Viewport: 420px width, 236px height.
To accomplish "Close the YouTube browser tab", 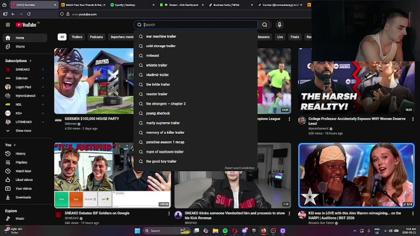I will pos(55,5).
